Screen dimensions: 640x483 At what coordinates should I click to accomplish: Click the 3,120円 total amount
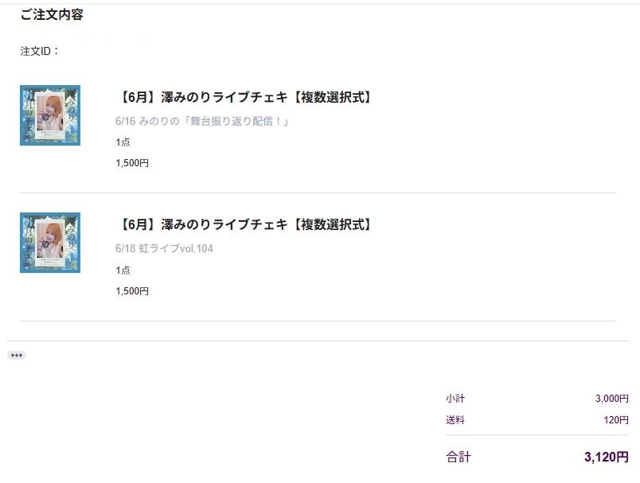click(x=606, y=457)
